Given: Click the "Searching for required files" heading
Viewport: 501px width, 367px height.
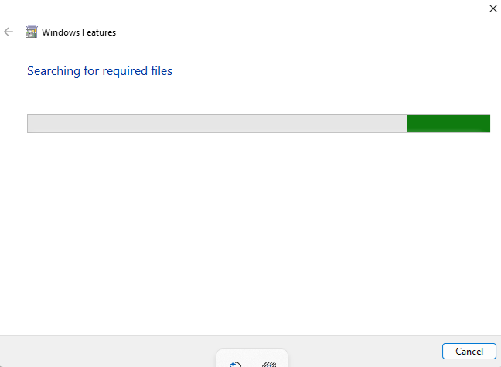Looking at the screenshot, I should coord(100,71).
